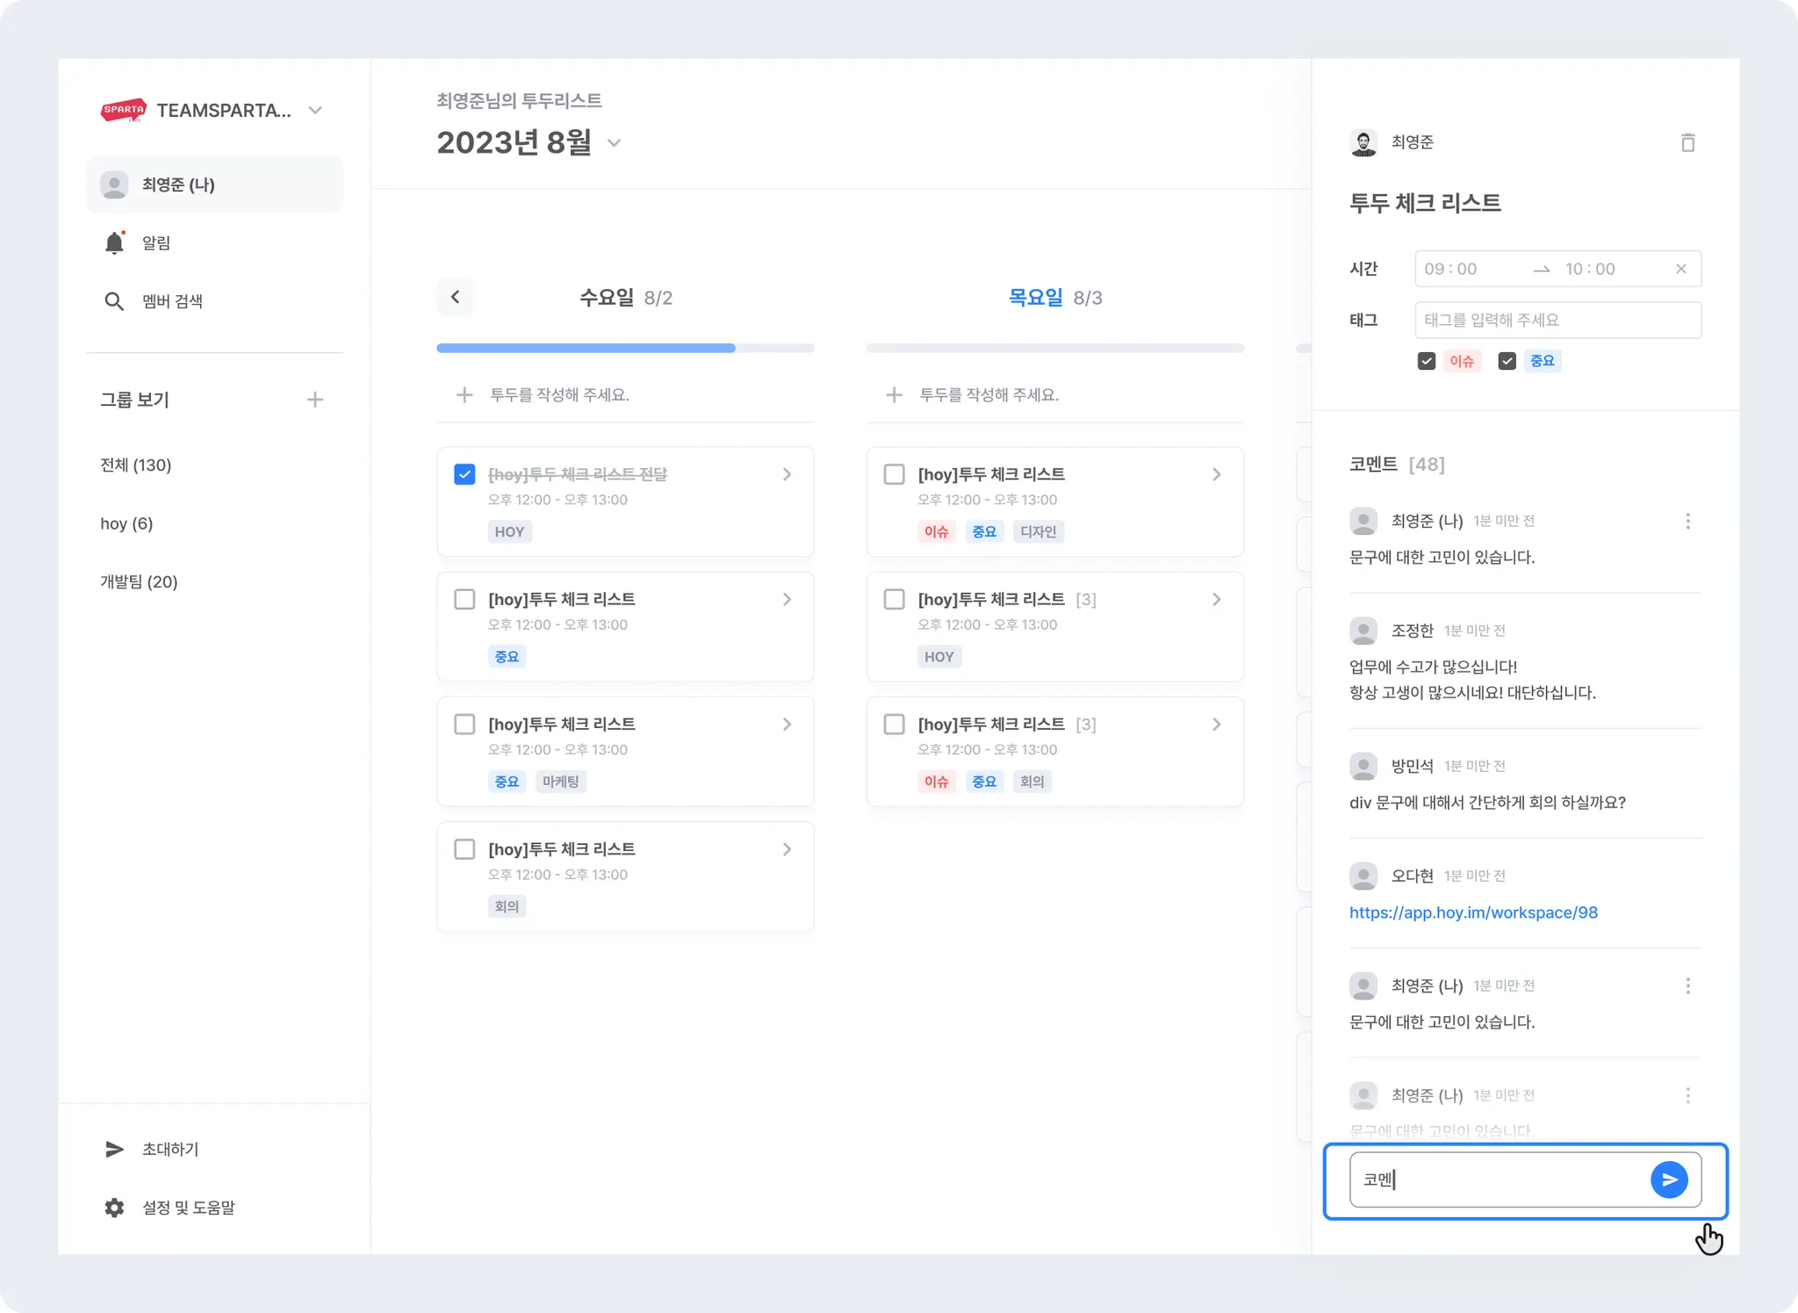Open the app.hoy.im workspace link

tap(1473, 913)
